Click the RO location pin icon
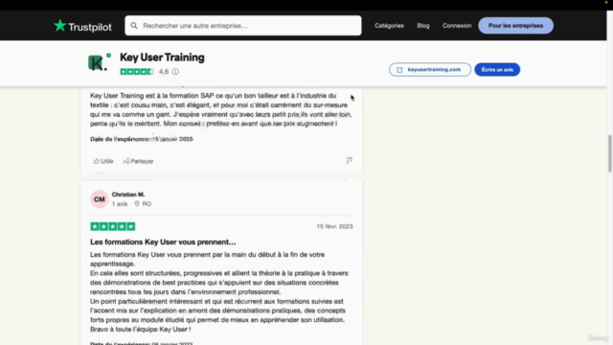The height and width of the screenshot is (345, 613). 137,204
